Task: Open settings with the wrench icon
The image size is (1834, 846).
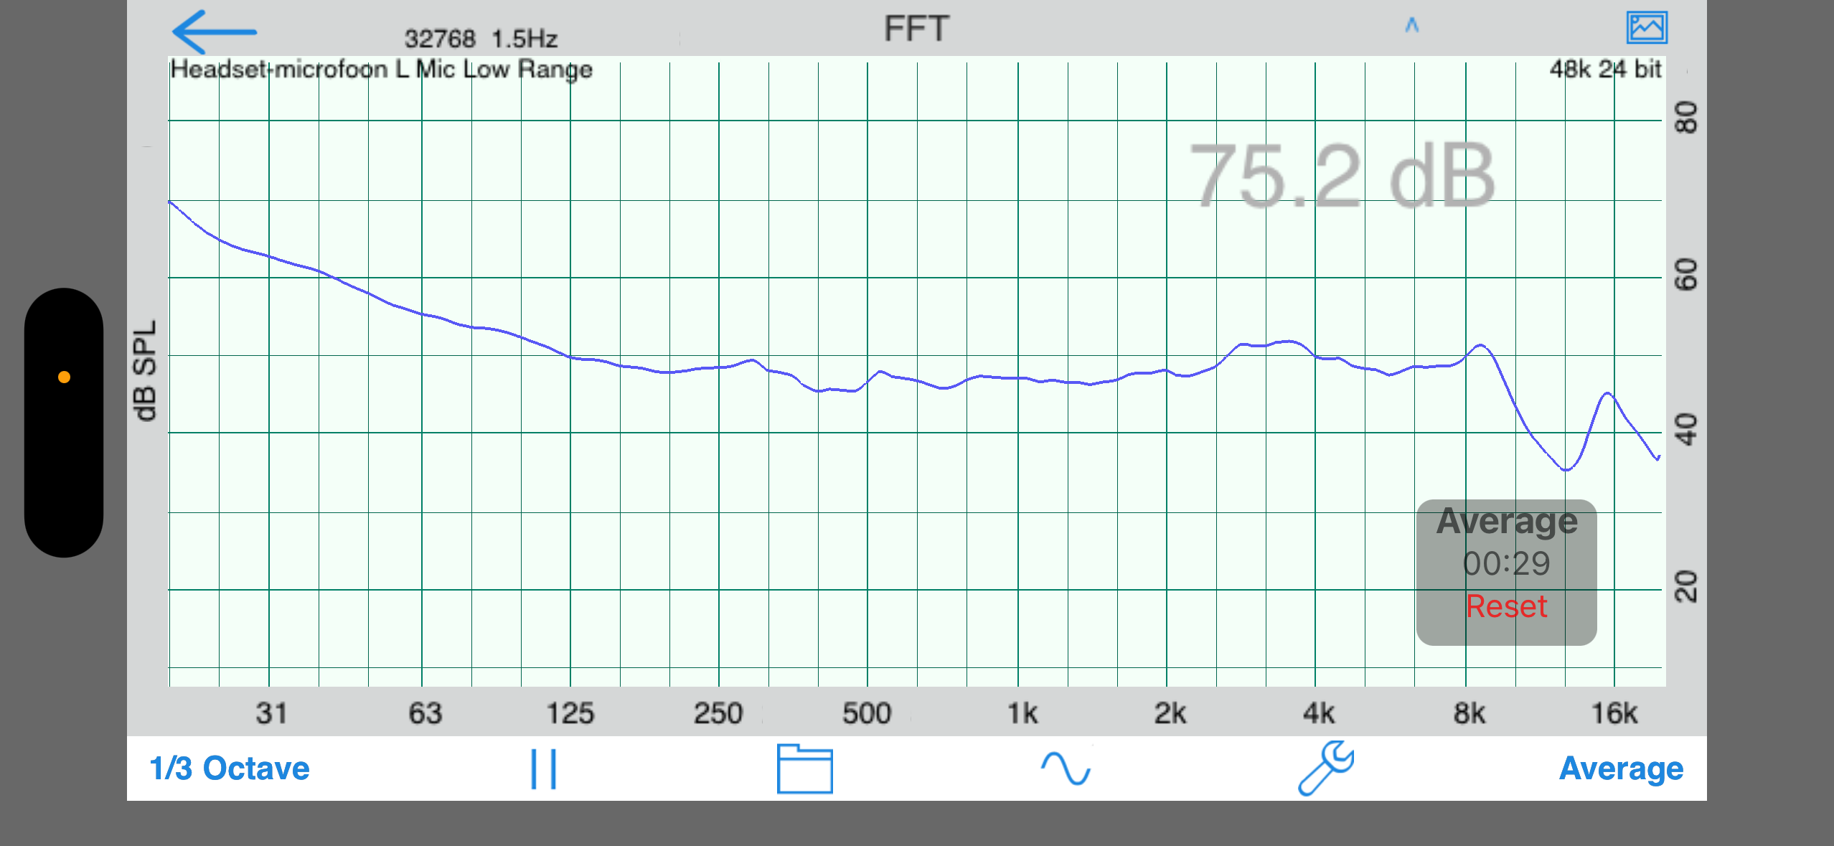Action: click(1326, 768)
